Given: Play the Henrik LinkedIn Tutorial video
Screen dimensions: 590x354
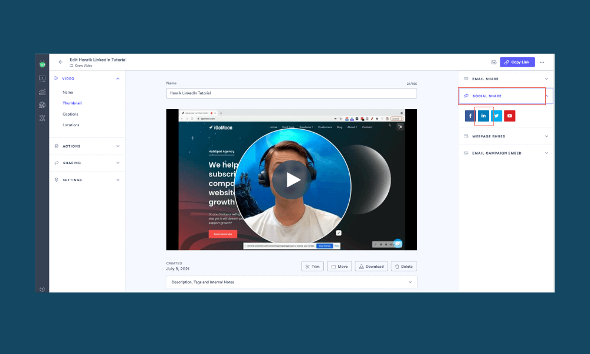Looking at the screenshot, I should (x=292, y=180).
